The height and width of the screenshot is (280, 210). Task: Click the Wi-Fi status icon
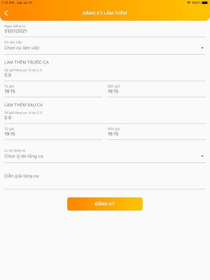click(189, 3)
